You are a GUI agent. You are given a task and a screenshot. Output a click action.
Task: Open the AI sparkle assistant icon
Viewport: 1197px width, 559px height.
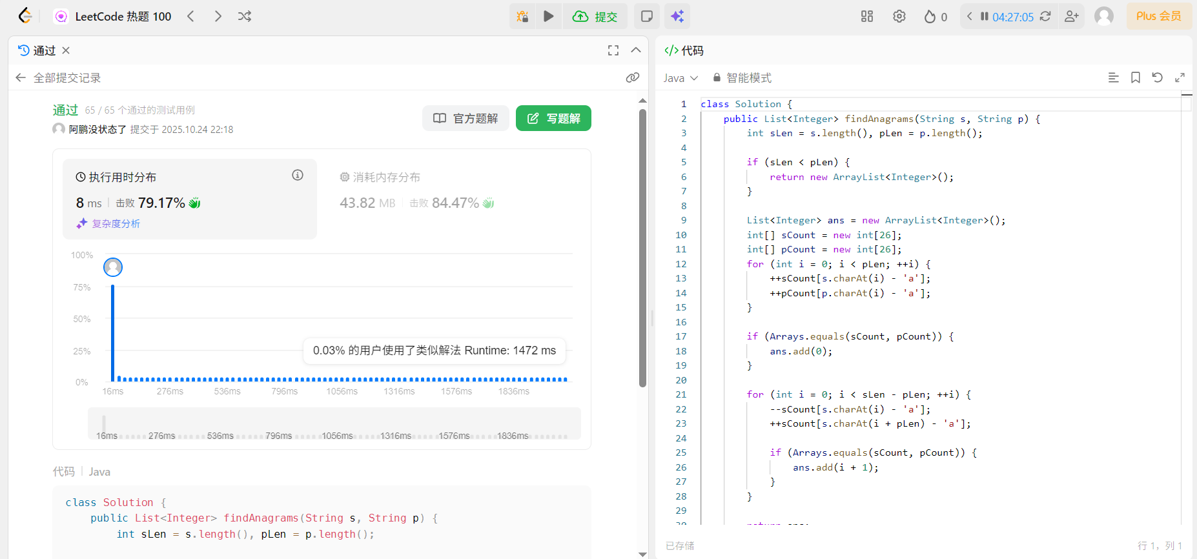click(677, 16)
